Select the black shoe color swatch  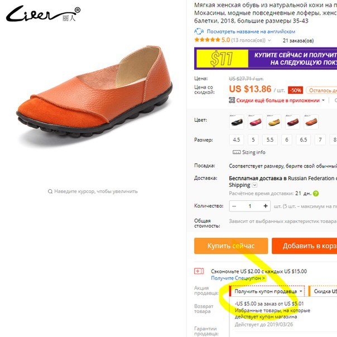click(x=237, y=122)
